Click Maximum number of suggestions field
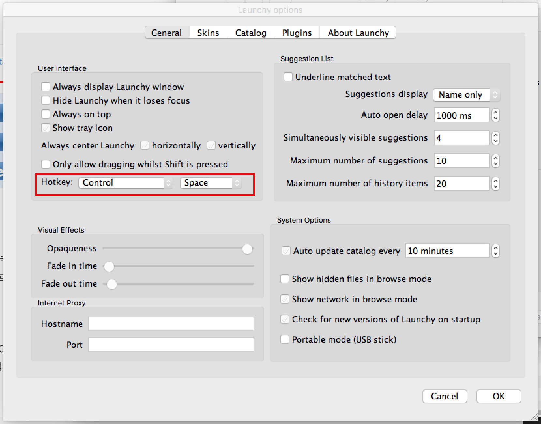The image size is (541, 424). 461,161
